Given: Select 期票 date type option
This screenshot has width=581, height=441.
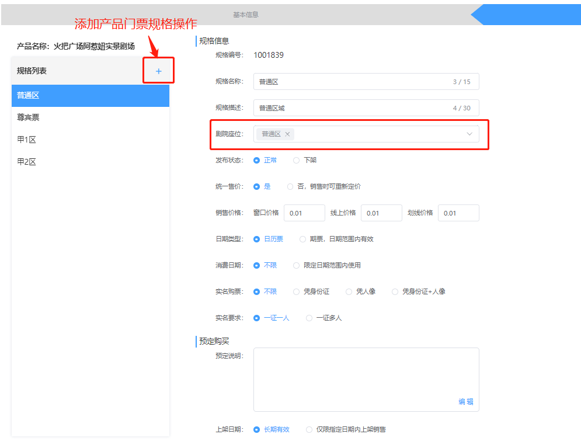Looking at the screenshot, I should [302, 239].
